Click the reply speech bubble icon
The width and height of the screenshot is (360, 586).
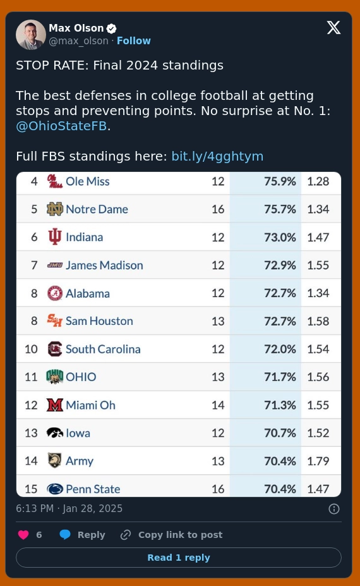coord(65,535)
